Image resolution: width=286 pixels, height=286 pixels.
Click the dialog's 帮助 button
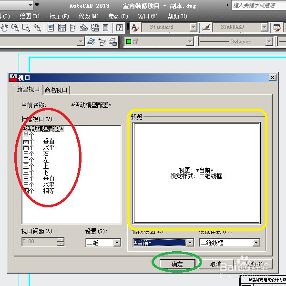pos(254,264)
